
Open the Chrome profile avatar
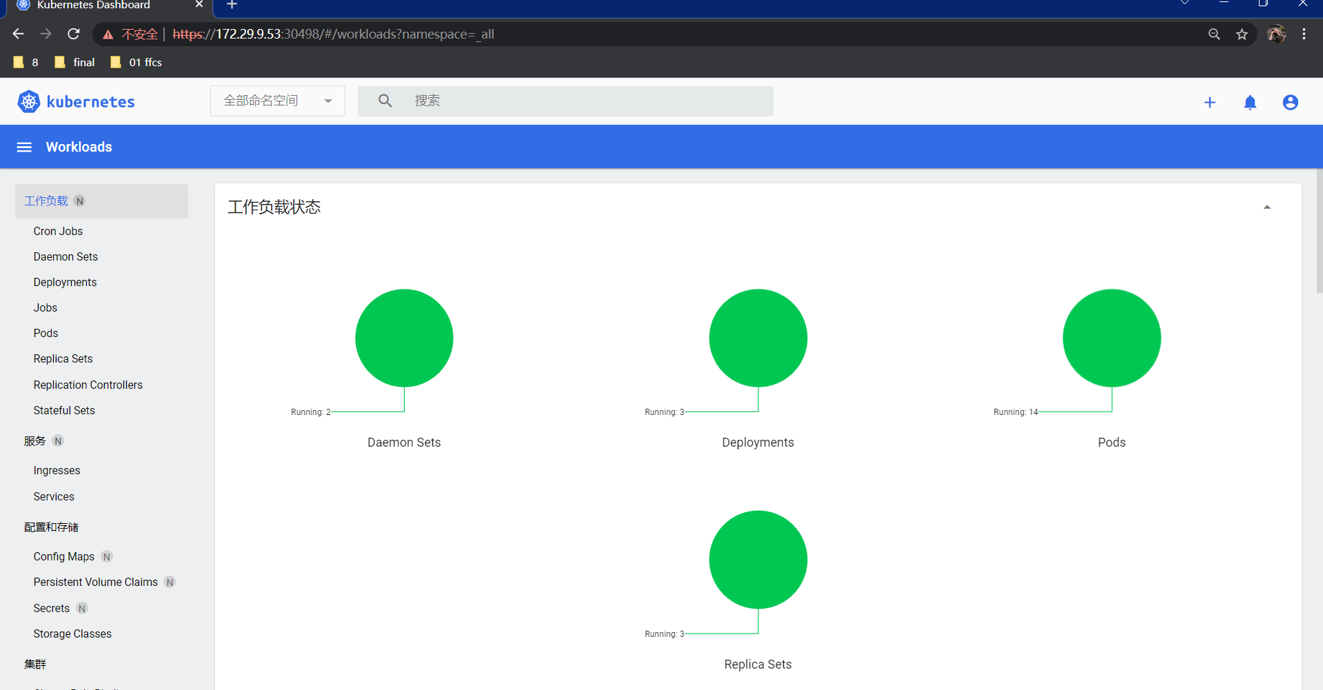(1276, 34)
